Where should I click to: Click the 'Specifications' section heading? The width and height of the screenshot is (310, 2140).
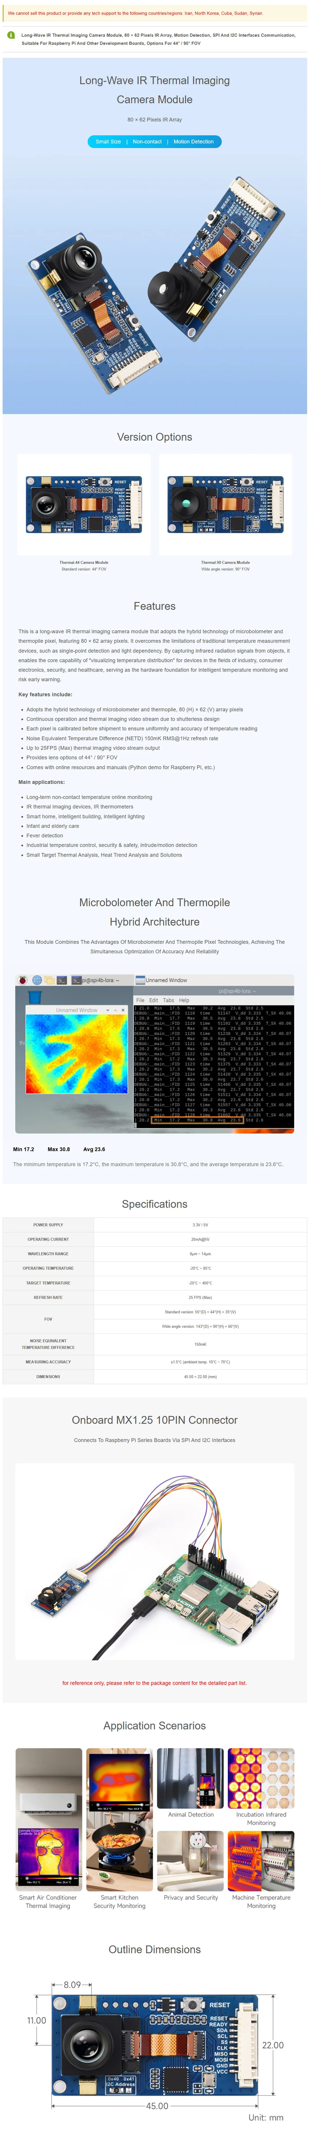tap(155, 1205)
